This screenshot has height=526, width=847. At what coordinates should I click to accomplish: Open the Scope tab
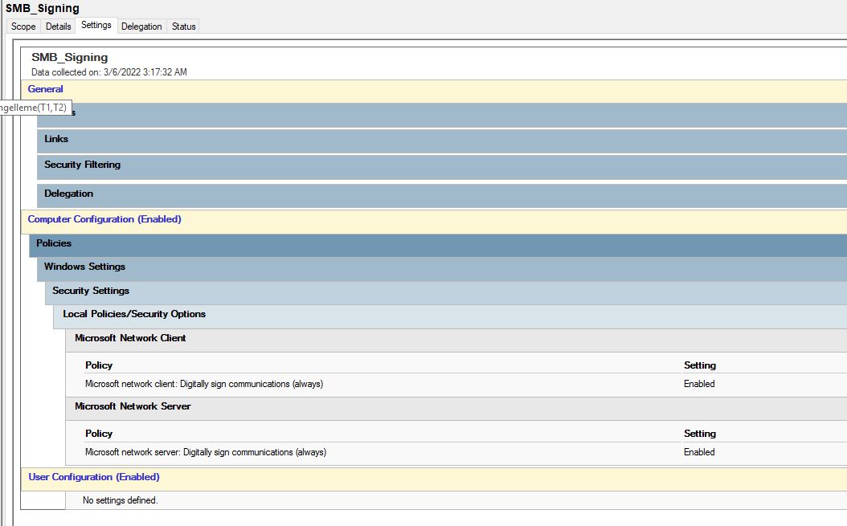click(x=23, y=27)
